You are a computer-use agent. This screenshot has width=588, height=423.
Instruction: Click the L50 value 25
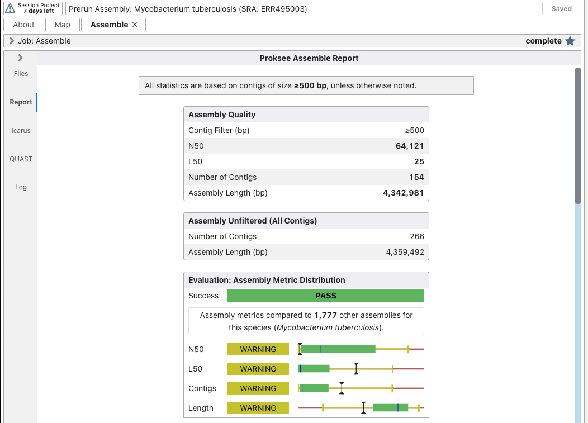coord(419,161)
